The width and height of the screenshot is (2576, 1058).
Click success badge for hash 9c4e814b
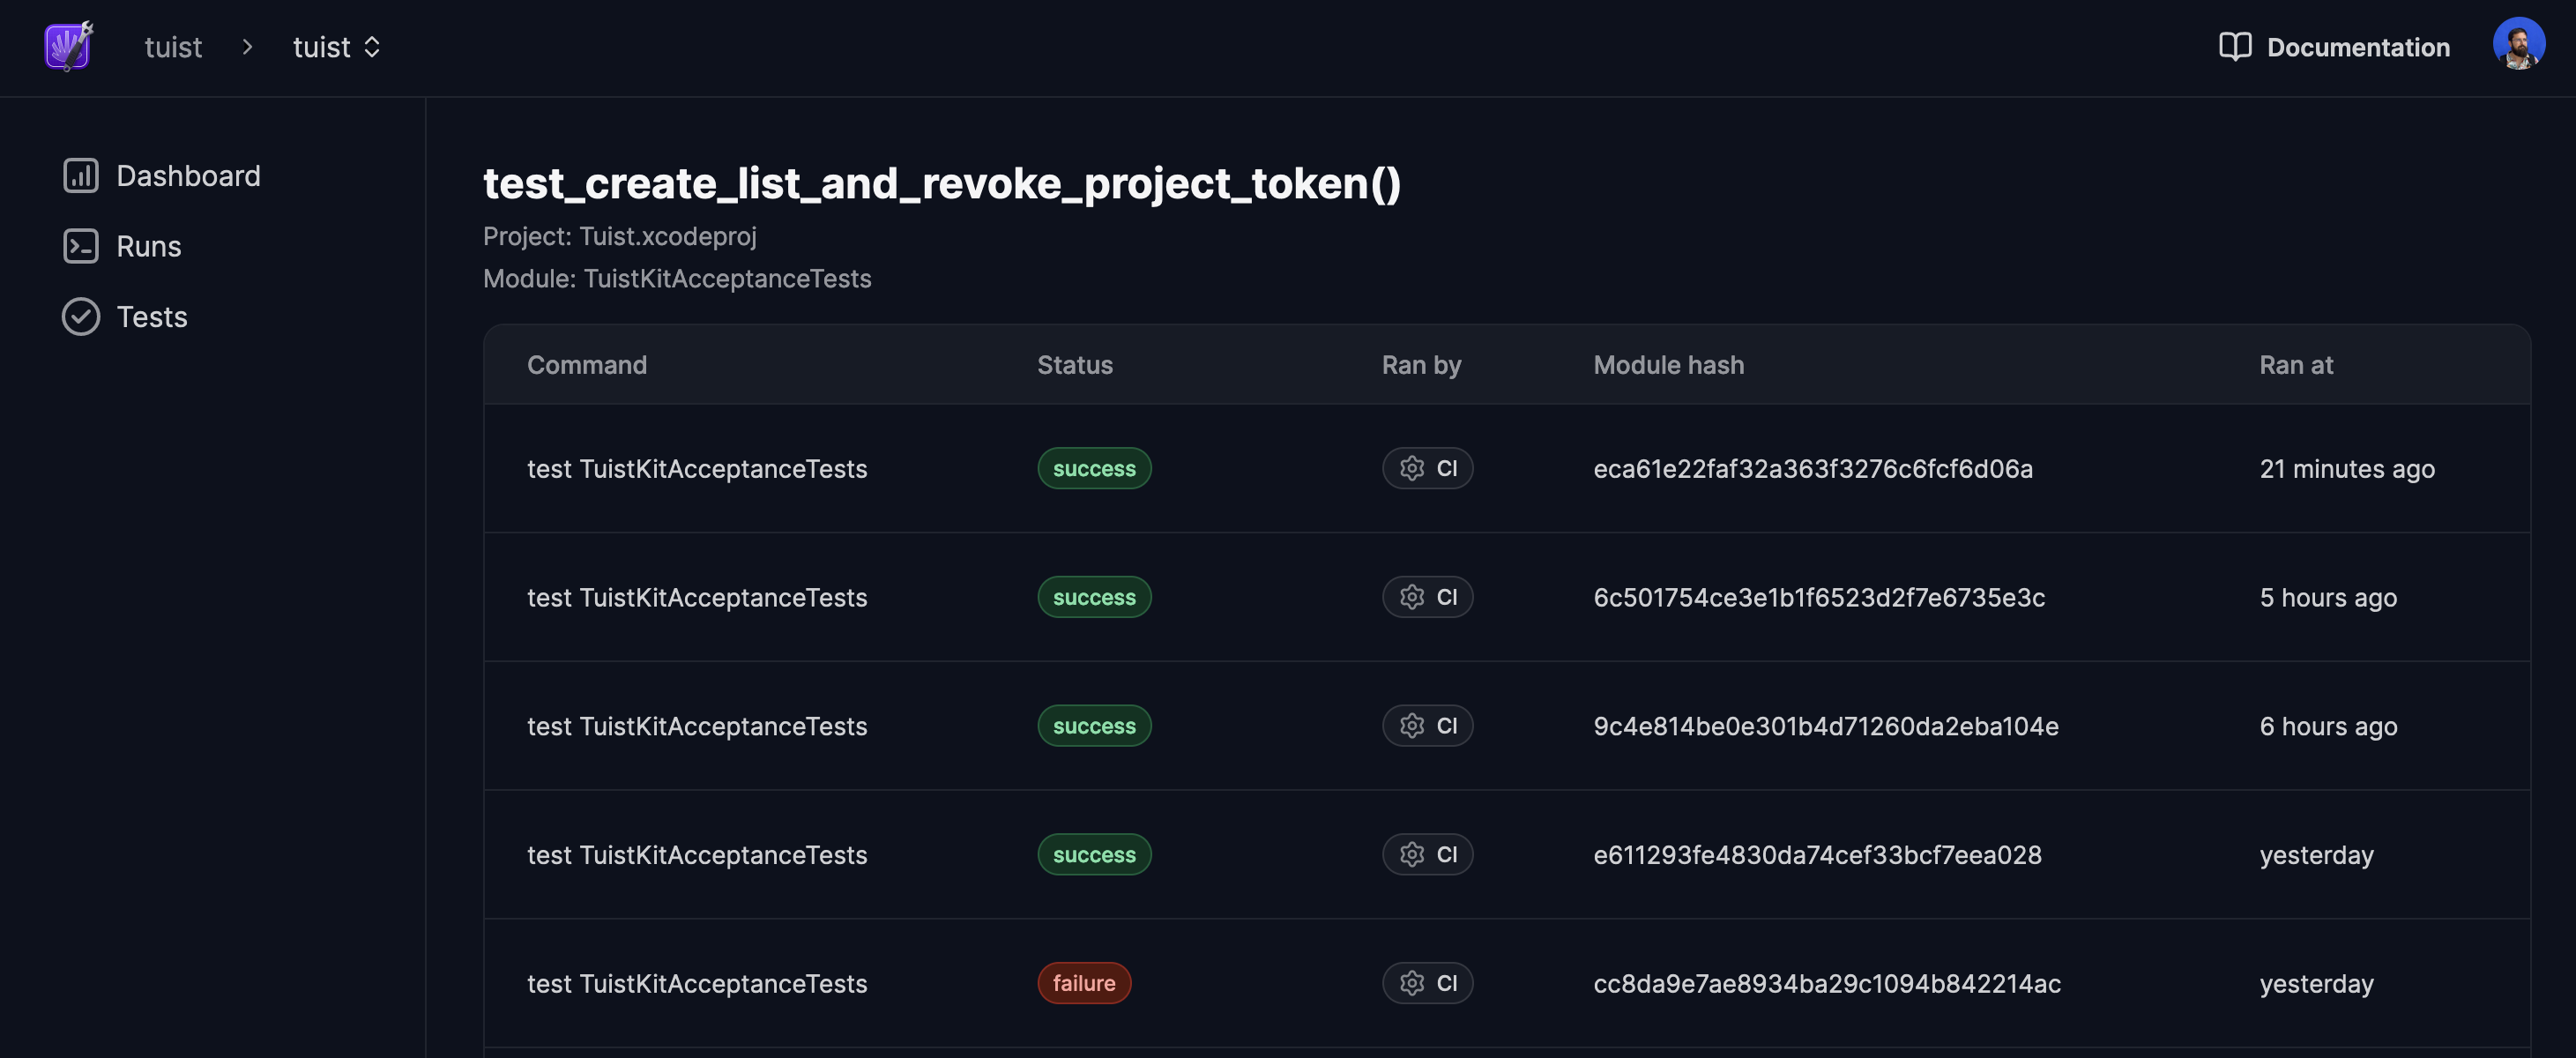1094,726
